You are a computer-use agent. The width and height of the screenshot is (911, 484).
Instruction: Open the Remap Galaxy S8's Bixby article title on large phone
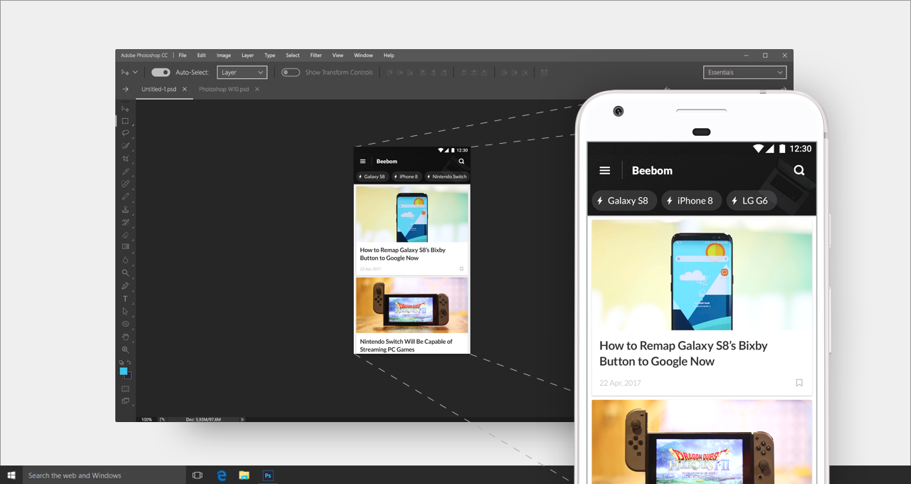pyautogui.click(x=683, y=354)
